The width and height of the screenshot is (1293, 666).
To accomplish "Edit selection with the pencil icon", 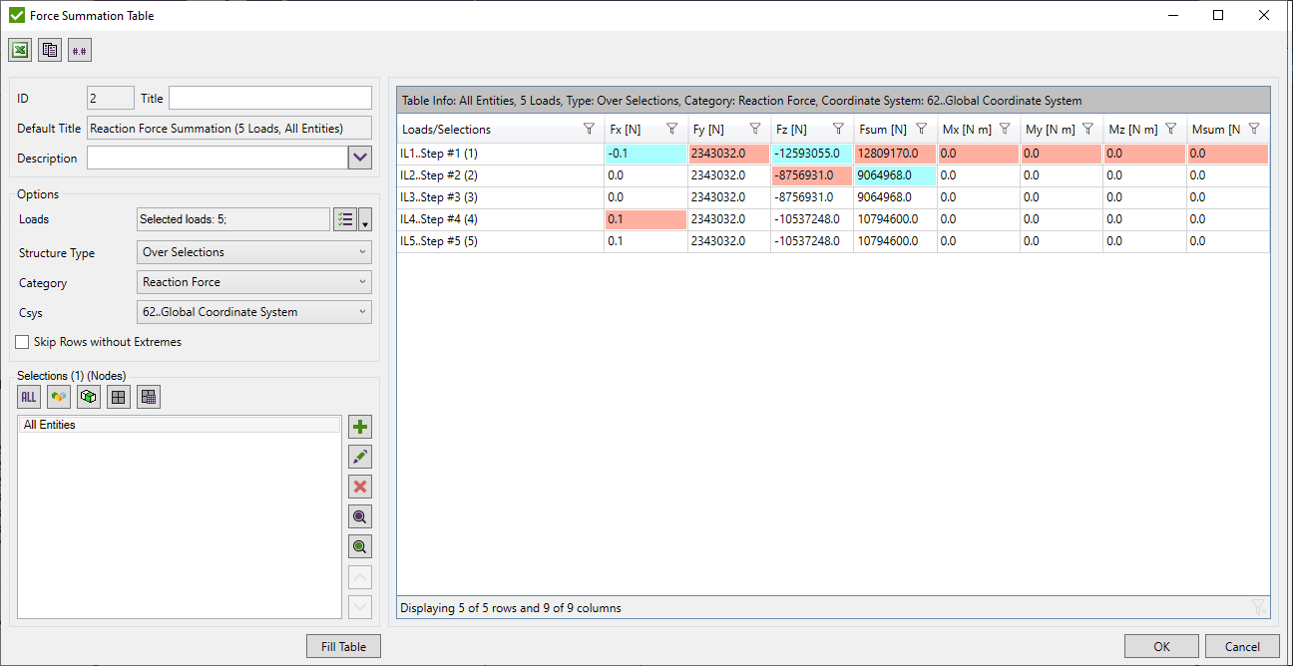I will click(x=360, y=458).
